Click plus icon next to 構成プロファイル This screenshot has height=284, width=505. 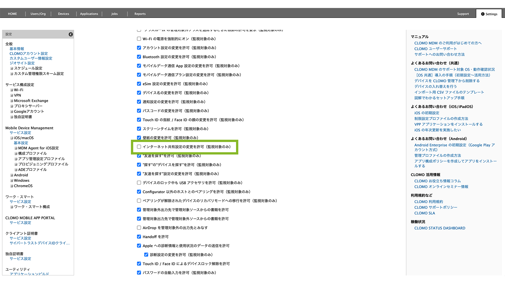(x=16, y=154)
